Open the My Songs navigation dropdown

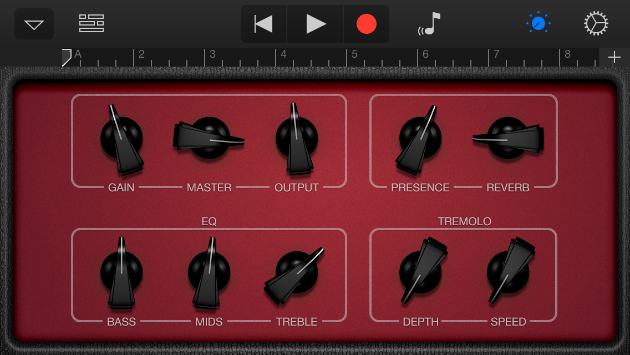(x=34, y=24)
